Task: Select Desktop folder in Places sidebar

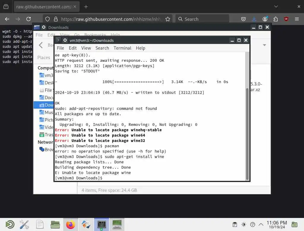Action: pos(46,83)
